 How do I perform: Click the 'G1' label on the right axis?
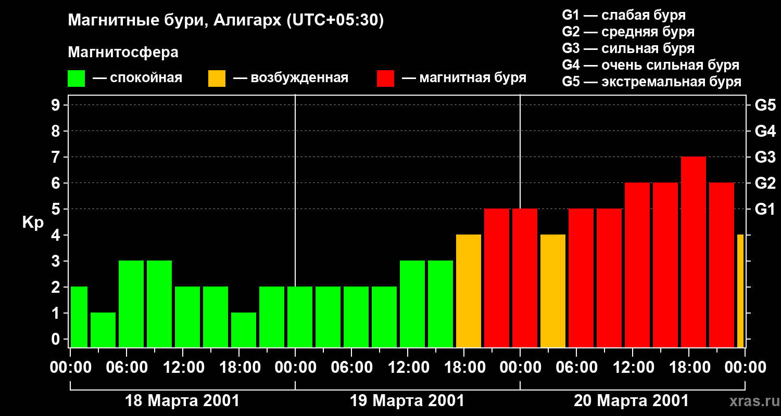765,209
